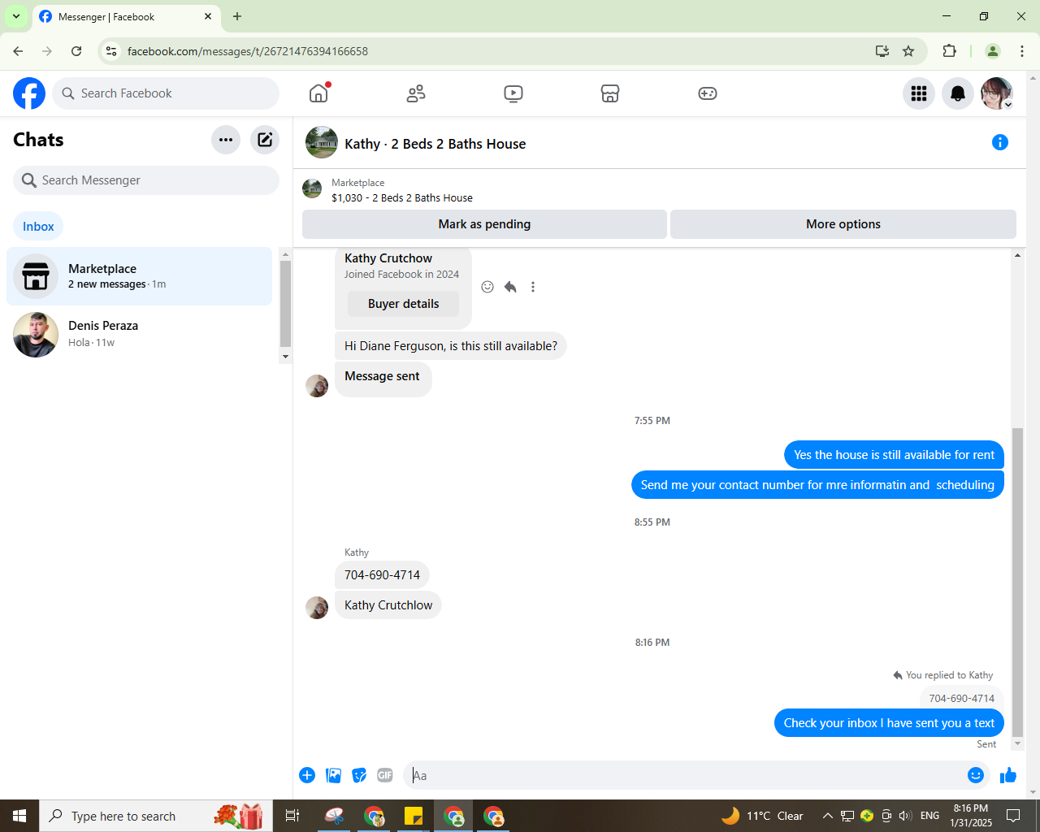Open the Marketplace storefront icon in top bar
1040x832 pixels.
point(610,93)
